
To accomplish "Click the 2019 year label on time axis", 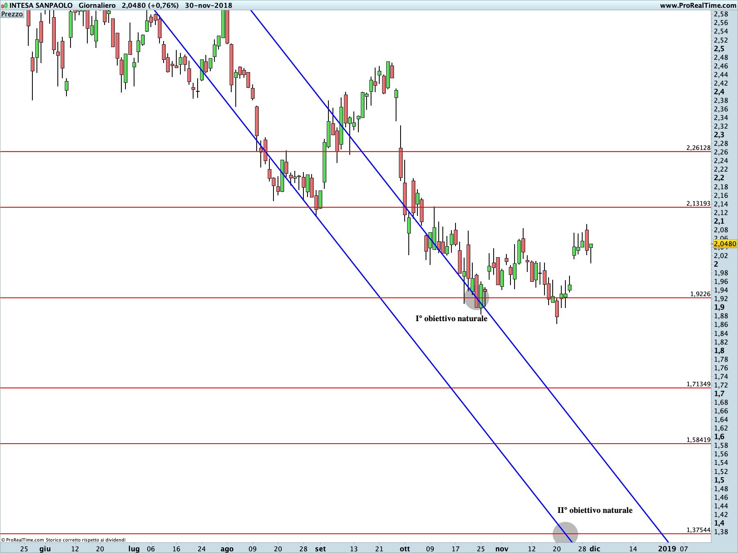I will 667,548.
